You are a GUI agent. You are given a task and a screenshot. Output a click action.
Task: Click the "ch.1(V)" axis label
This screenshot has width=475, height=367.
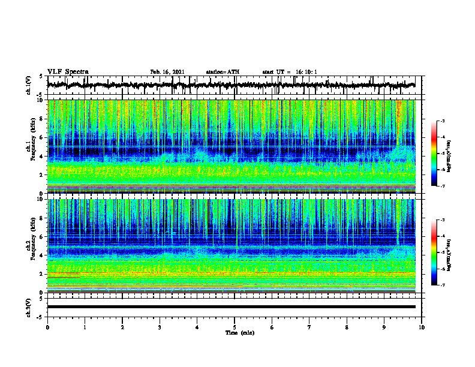pyautogui.click(x=29, y=85)
